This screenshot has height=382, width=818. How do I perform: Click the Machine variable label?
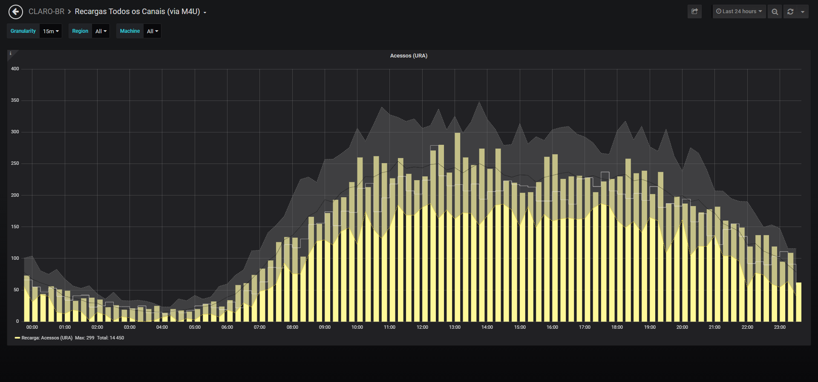point(130,31)
